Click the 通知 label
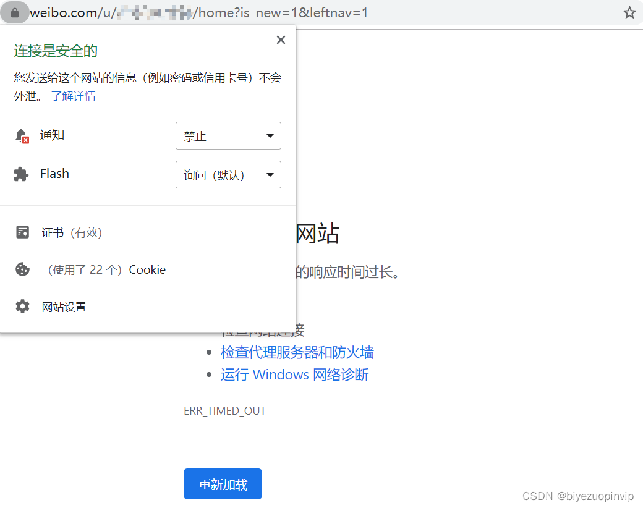The height and width of the screenshot is (508, 643). pyautogui.click(x=52, y=135)
